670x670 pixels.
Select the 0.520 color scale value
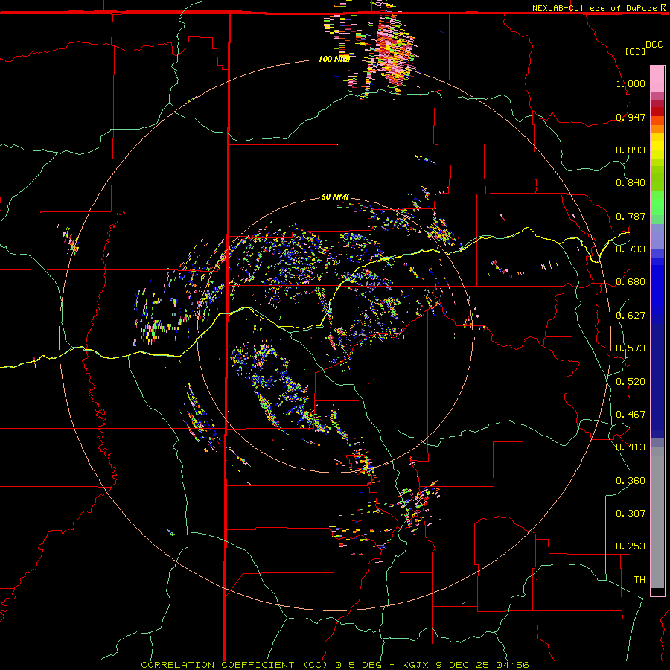click(631, 381)
